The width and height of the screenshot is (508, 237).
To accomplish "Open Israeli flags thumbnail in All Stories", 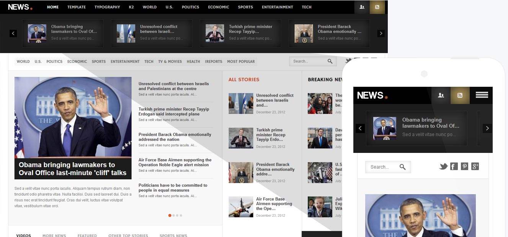I will (241, 103).
